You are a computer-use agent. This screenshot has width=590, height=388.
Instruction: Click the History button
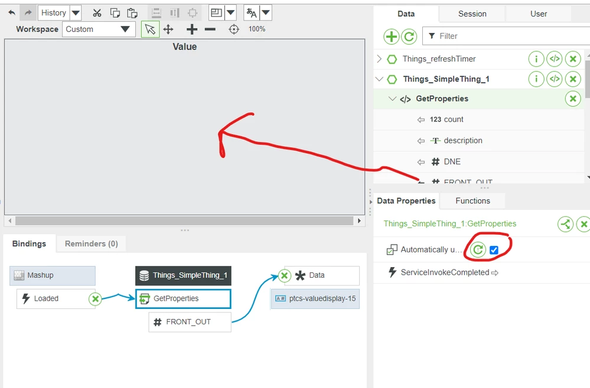54,13
